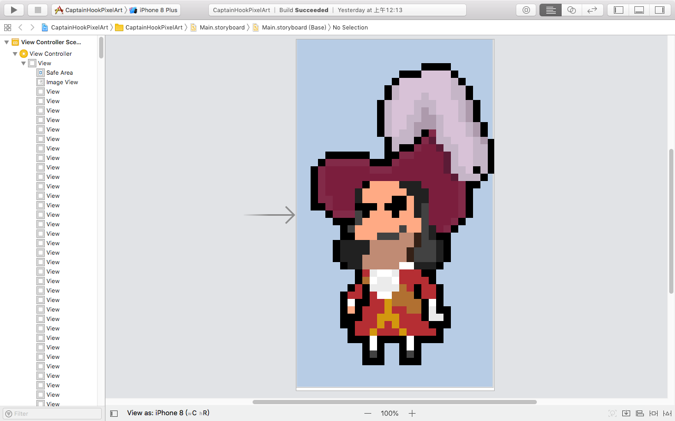Click Resolve Auto Layout Issues icon

point(666,413)
